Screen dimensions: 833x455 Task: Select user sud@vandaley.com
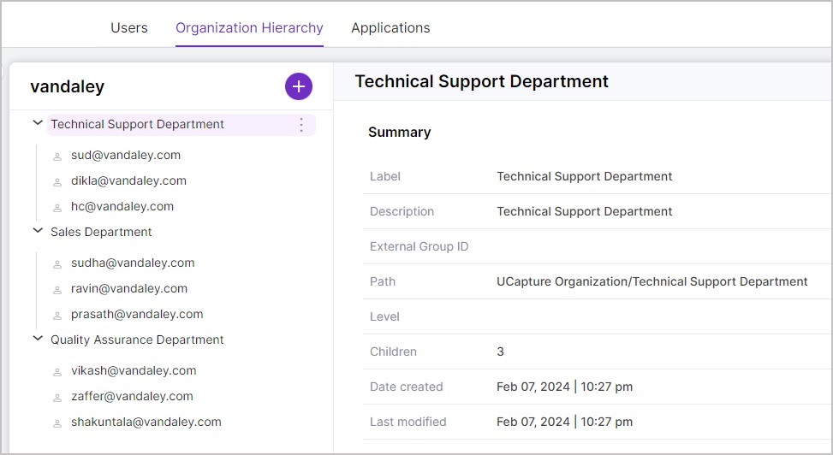click(126, 155)
